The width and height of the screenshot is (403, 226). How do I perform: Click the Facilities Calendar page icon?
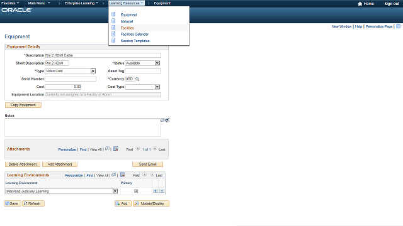click(x=113, y=34)
